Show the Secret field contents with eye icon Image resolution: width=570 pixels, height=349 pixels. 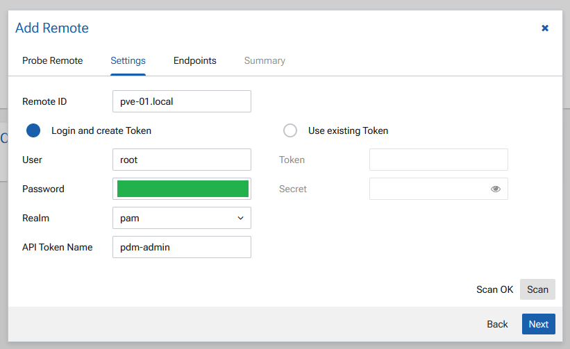(x=496, y=189)
